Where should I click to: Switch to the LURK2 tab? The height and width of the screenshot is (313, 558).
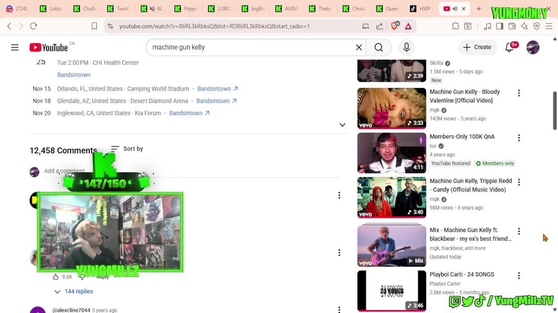220,9
